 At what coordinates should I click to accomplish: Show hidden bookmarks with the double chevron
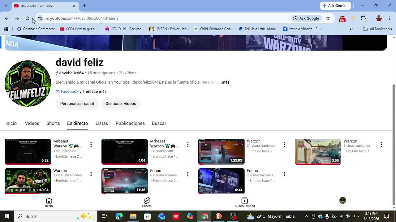pyautogui.click(x=351, y=29)
